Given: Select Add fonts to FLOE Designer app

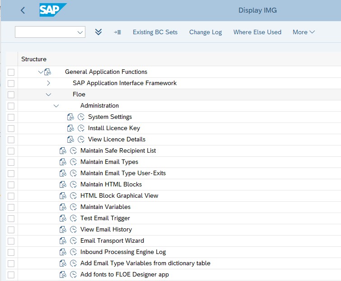Looking at the screenshot, I should tap(125, 275).
